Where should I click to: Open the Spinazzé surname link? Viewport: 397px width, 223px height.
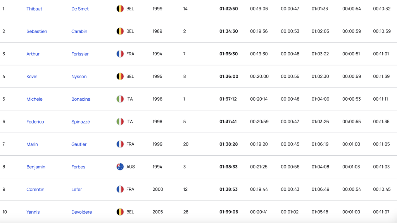pos(81,122)
